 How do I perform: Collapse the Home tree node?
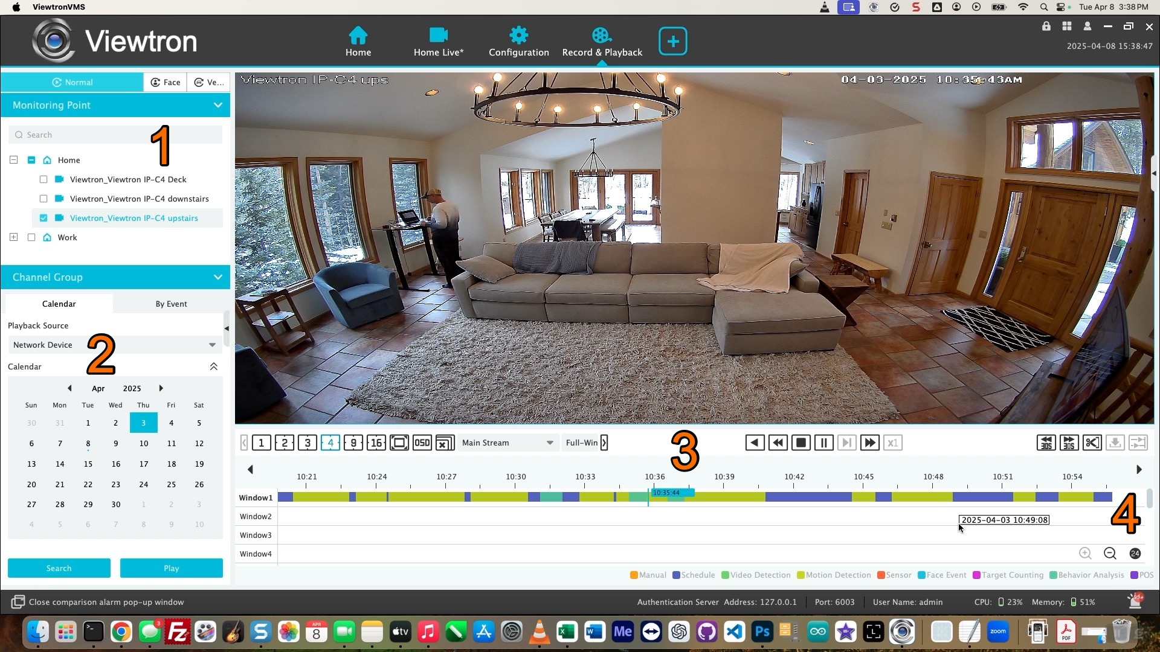[13, 160]
